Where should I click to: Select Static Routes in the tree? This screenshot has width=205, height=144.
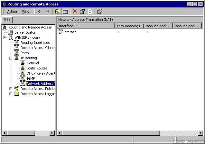37,68
